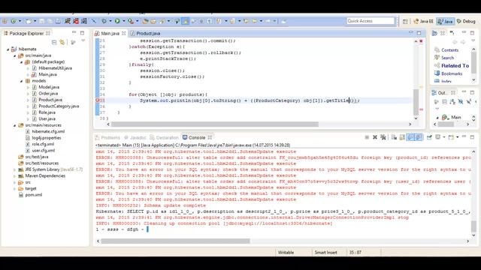Collapse the hibernate project node

coord(8,49)
